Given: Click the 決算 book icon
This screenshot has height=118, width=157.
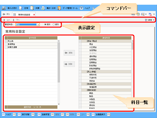Looking at the screenshot, I should coord(32,8).
